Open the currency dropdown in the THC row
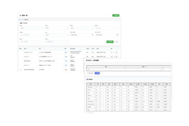This screenshot has height=126, width=189. pyautogui.click(x=109, y=92)
